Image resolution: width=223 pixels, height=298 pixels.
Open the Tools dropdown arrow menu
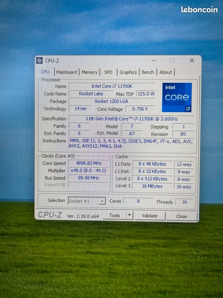tap(129, 215)
